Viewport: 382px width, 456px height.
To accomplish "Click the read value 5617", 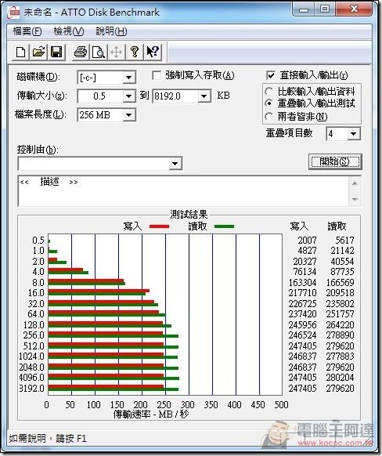I will [x=344, y=241].
